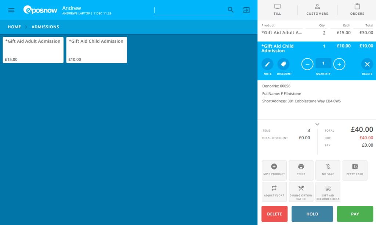Click the Print receipt button
The image size is (376, 225).
[x=301, y=170]
